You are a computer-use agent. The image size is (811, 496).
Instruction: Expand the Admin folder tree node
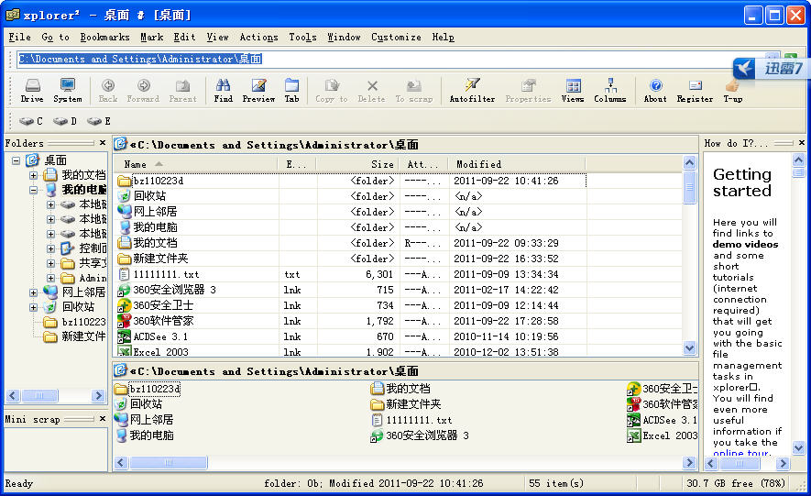50,279
